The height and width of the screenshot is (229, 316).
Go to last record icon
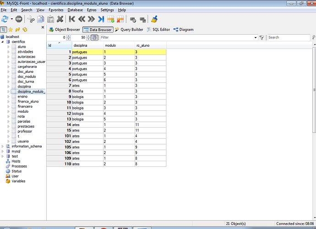click(x=101, y=19)
